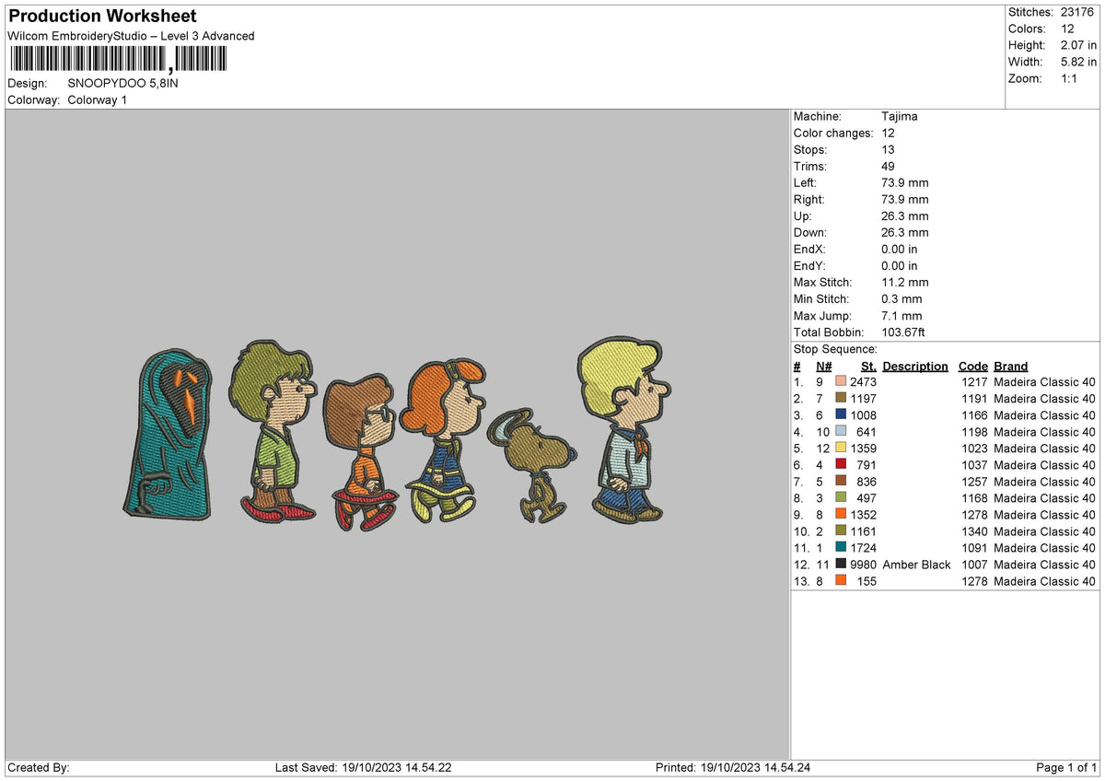Select the light blue swatch beside 641

[841, 432]
